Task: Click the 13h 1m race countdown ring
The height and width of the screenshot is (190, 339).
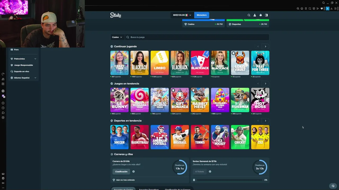Action: 180,167
